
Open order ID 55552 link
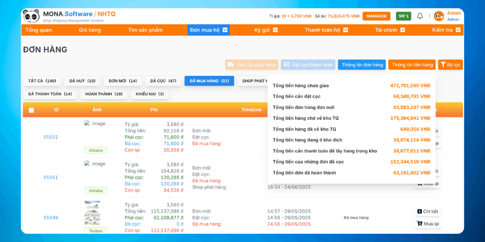(x=50, y=137)
